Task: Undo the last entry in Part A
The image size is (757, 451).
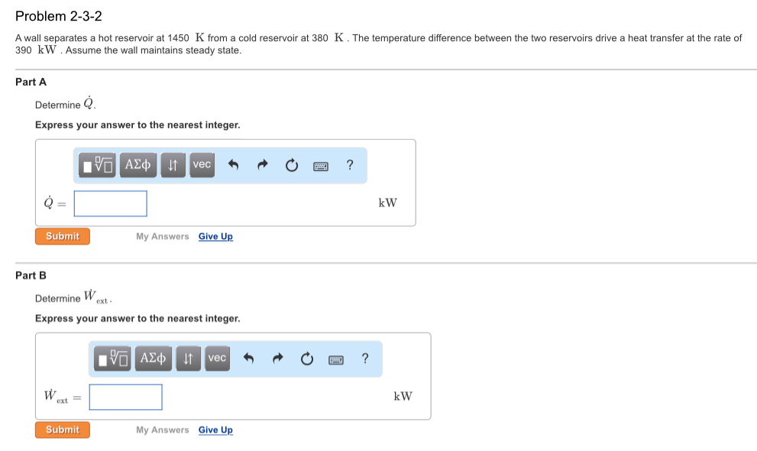Action: [x=234, y=165]
